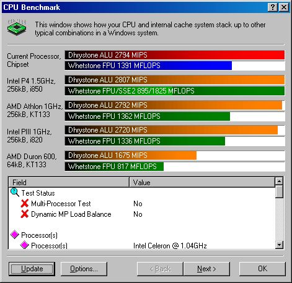The height and width of the screenshot is (283, 292).
Task: Click the AMD Athlon 1GHz label
Action: pyautogui.click(x=34, y=110)
